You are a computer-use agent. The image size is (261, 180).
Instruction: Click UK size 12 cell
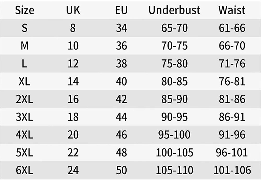tap(73, 64)
